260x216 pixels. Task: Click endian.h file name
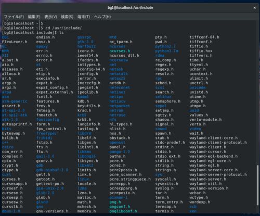45,37
